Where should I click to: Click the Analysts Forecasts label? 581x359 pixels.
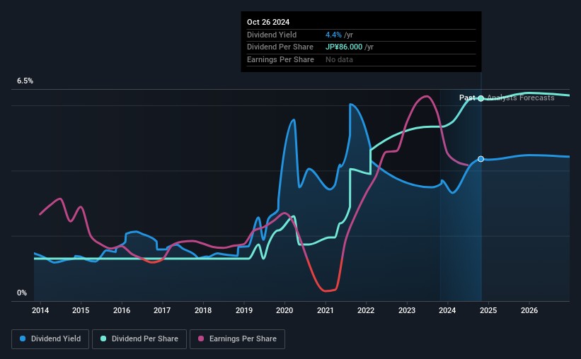tap(521, 98)
